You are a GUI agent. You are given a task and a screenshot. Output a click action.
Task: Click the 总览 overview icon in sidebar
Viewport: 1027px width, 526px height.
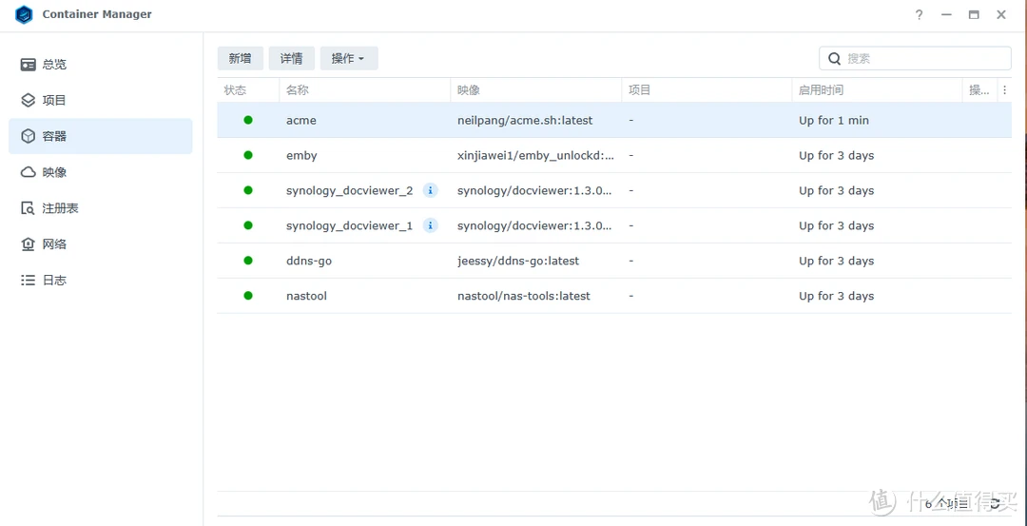(x=28, y=64)
